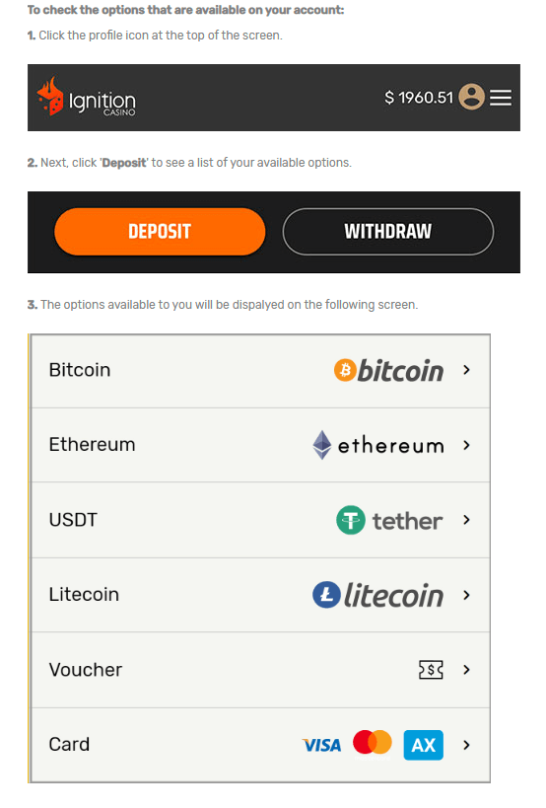
Task: Expand the USDT row chevron
Action: pos(466,520)
